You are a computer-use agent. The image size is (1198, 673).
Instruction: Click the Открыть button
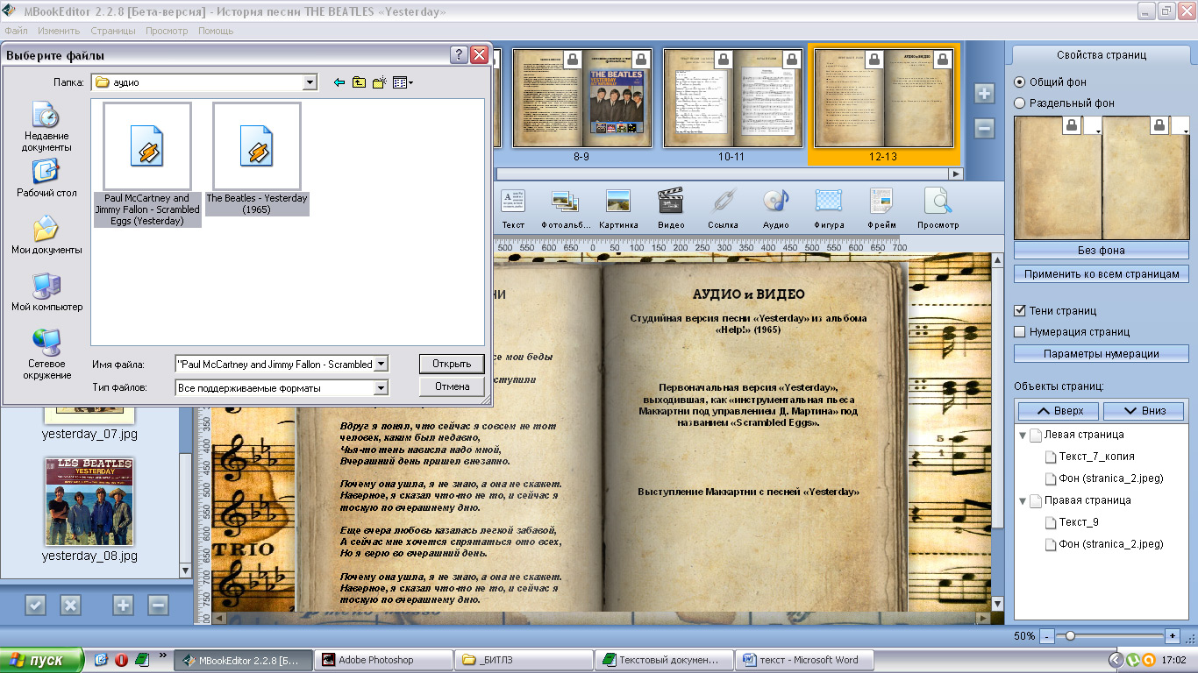coord(452,364)
